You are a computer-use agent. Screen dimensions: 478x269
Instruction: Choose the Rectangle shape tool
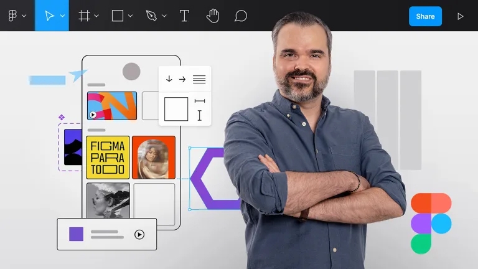[x=117, y=16]
